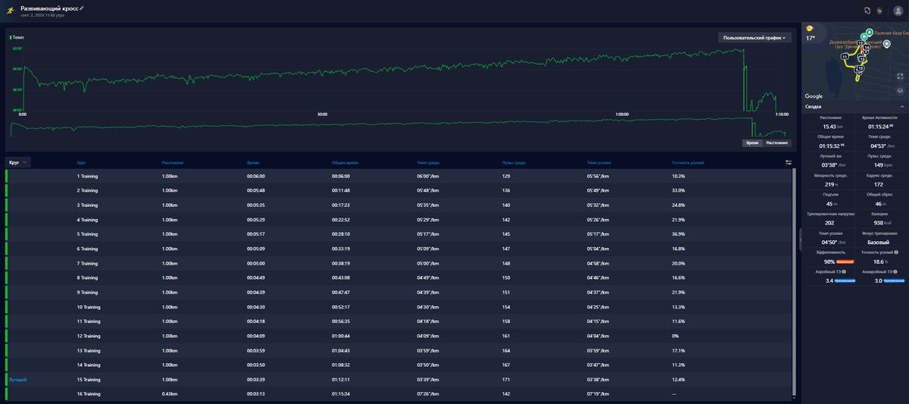Image resolution: width=909 pixels, height=404 pixels.
Task: Click the 30:00 marker on the time axis
Action: [322, 114]
